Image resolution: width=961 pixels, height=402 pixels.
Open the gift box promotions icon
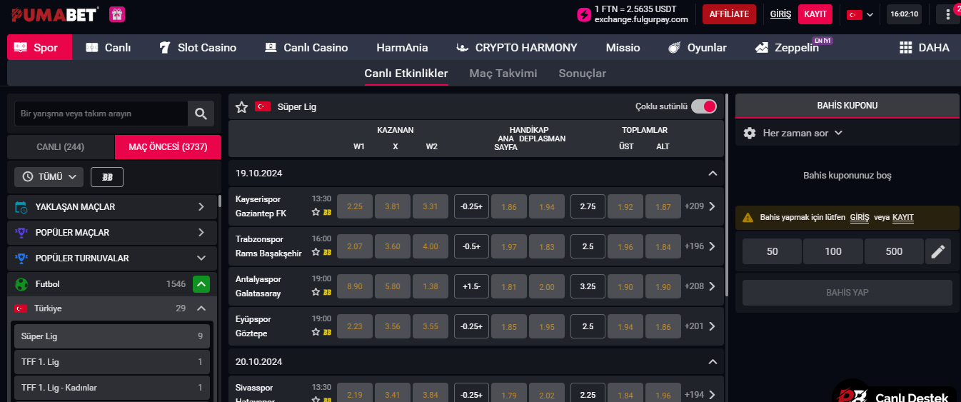[x=117, y=14]
